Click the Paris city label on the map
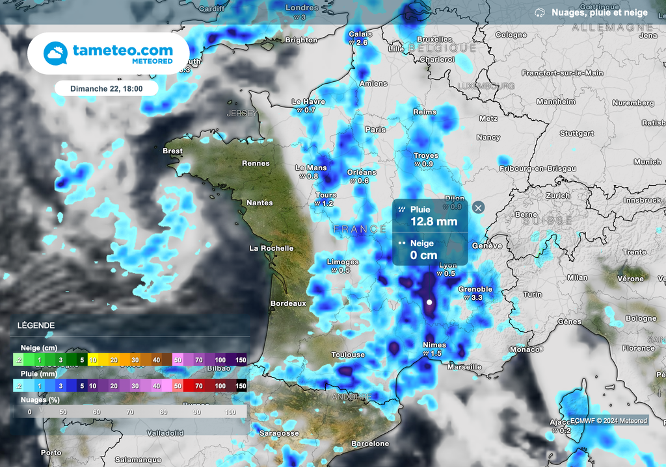Image resolution: width=666 pixels, height=467 pixels. click(x=377, y=128)
